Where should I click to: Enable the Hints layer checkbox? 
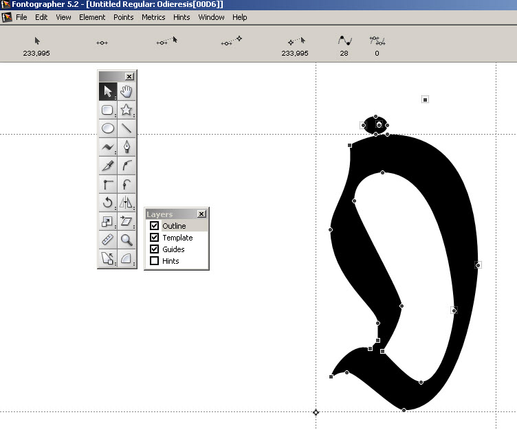point(155,261)
